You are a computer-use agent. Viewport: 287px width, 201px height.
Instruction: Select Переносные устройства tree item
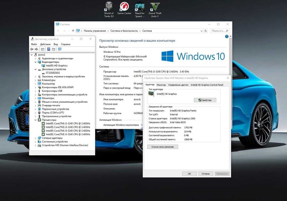tap(55, 109)
